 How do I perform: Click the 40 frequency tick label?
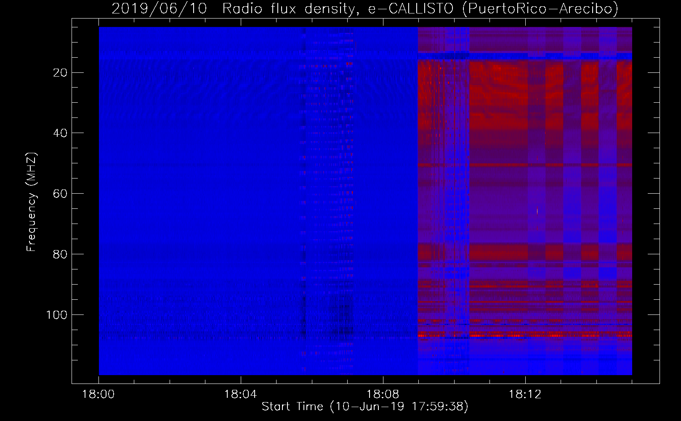(60, 133)
